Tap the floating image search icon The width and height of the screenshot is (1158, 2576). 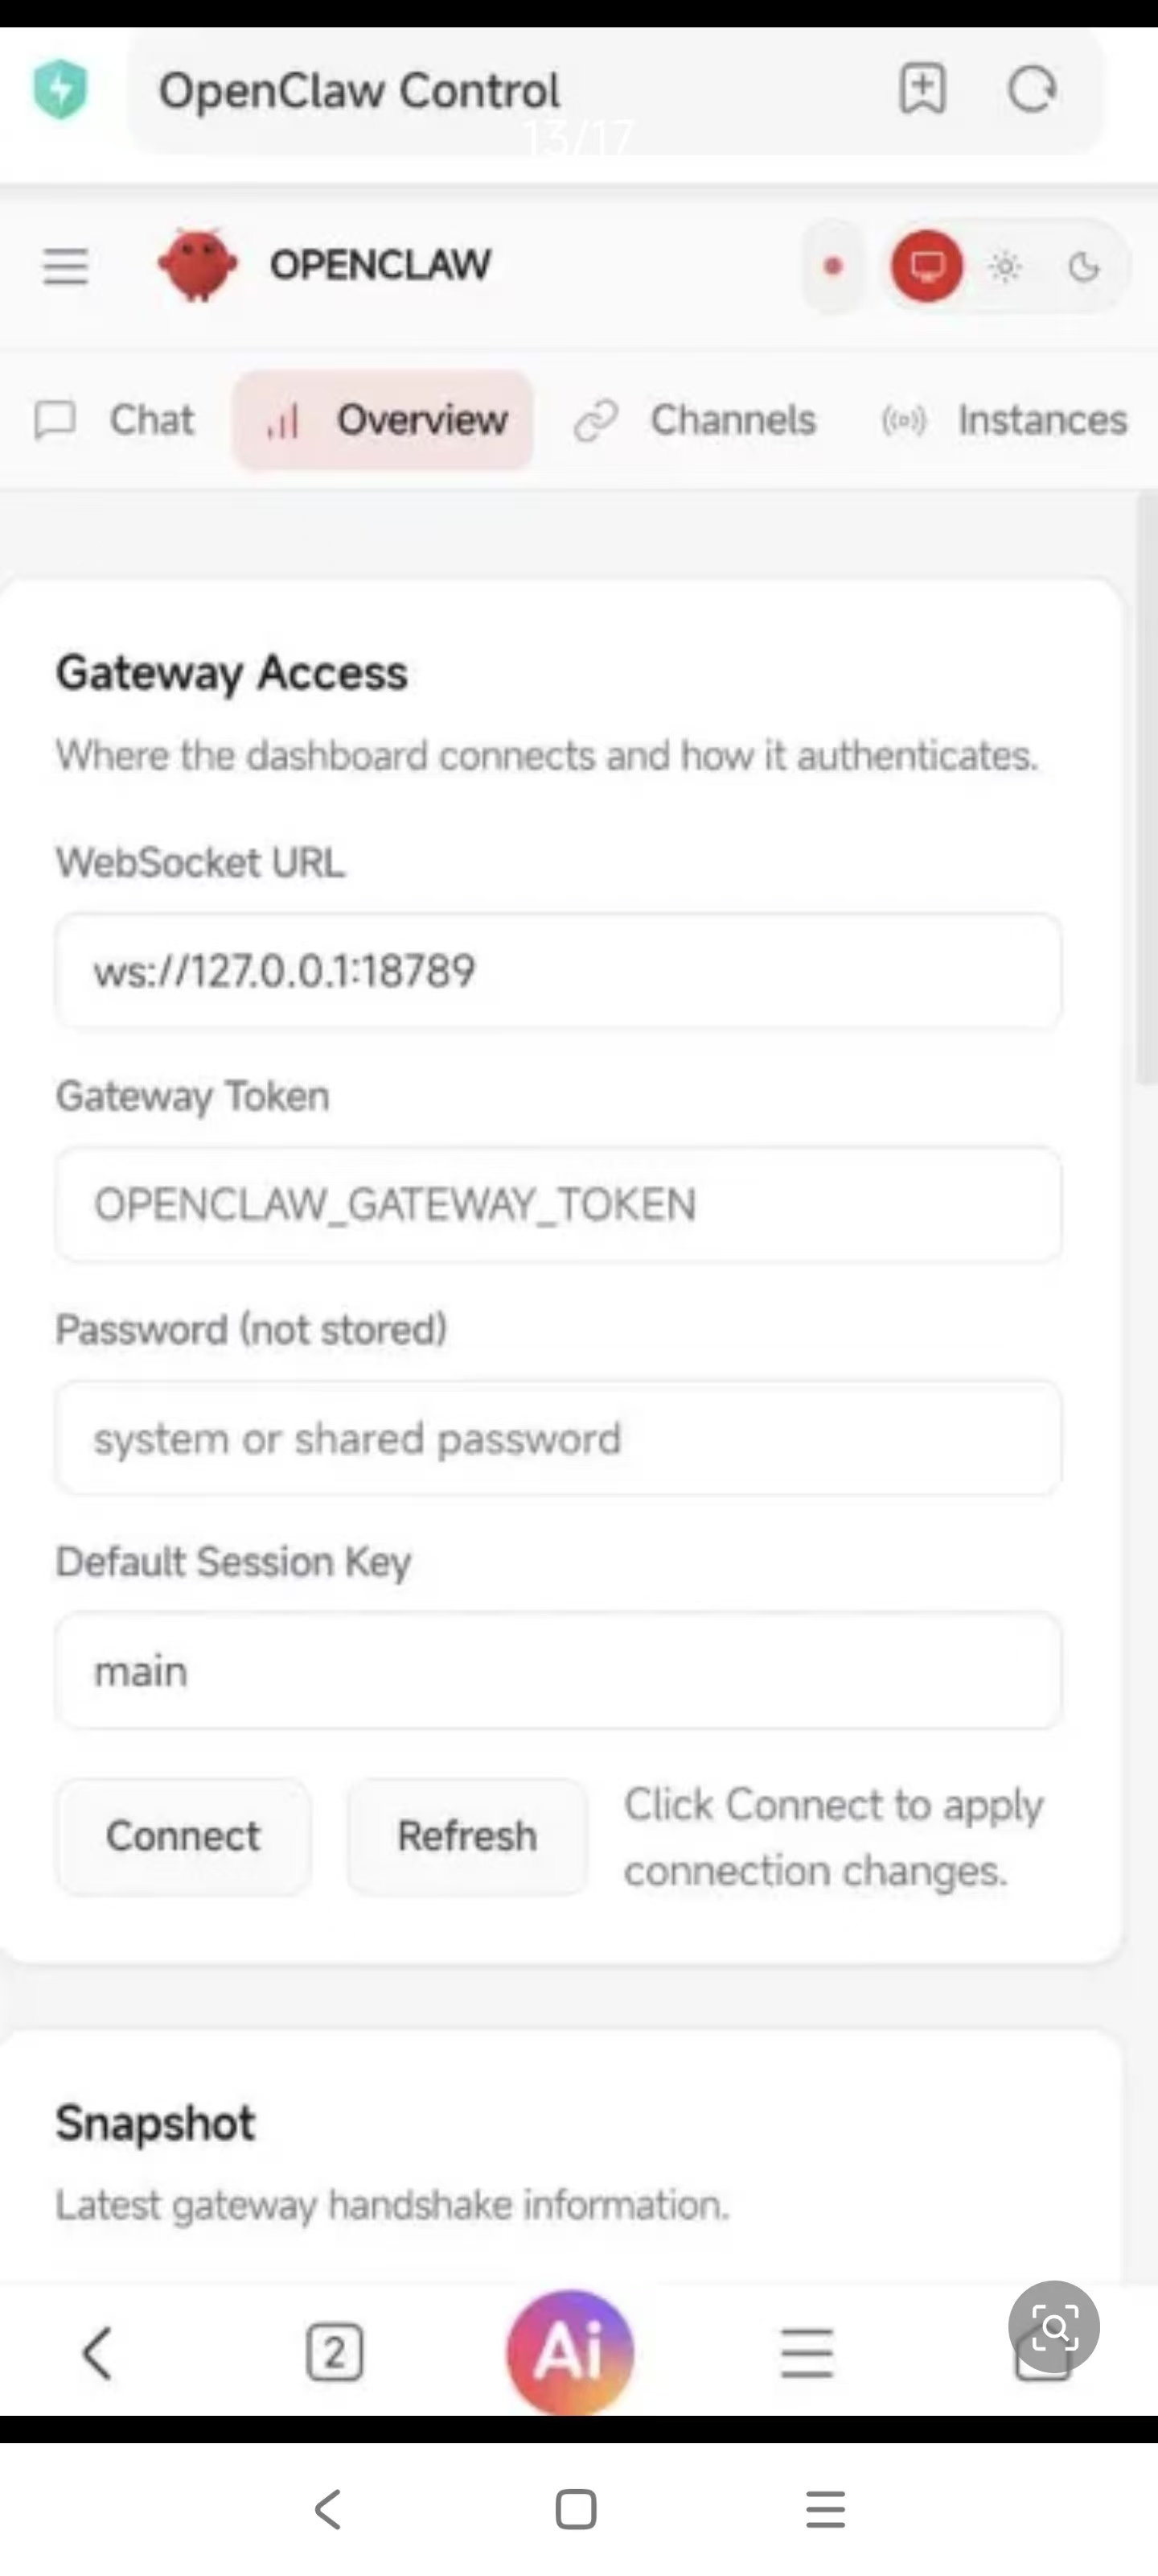coord(1053,2327)
